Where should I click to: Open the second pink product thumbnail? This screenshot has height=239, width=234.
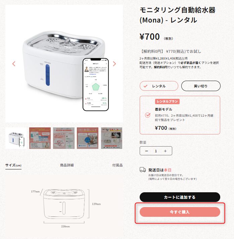pos(40,138)
